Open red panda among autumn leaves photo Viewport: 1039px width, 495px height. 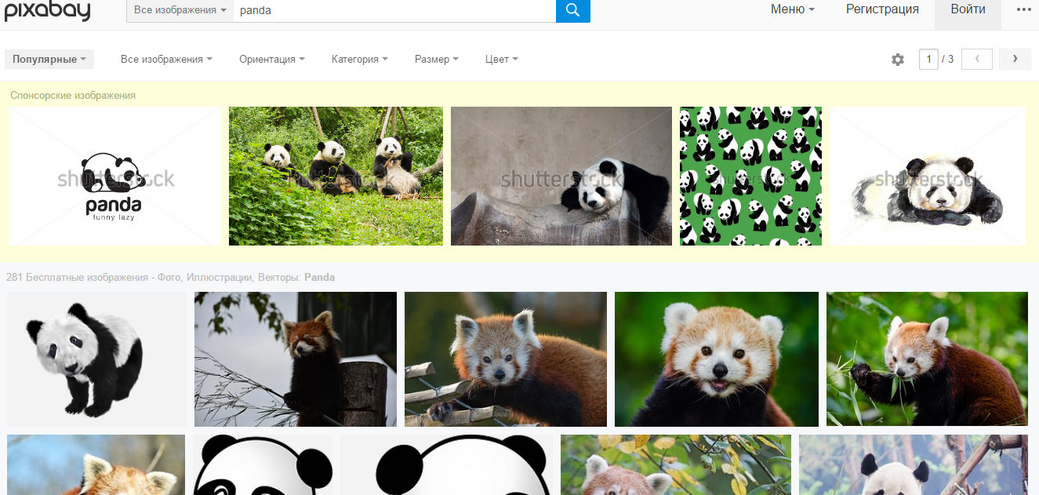676,464
